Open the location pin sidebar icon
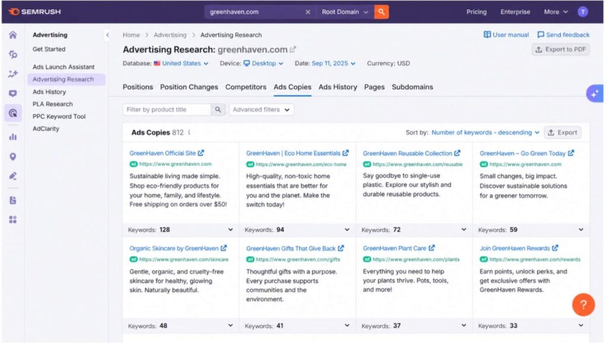Screen dimensions: 608x347 point(13,157)
